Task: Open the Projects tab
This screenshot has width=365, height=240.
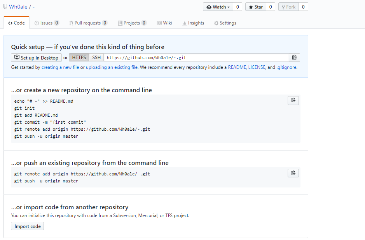Action: [x=132, y=23]
